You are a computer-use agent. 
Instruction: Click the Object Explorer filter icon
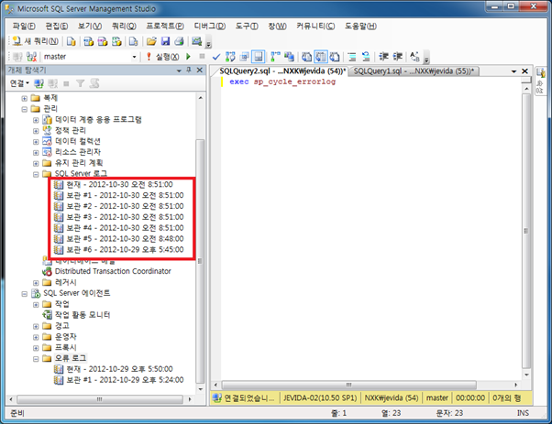point(81,83)
